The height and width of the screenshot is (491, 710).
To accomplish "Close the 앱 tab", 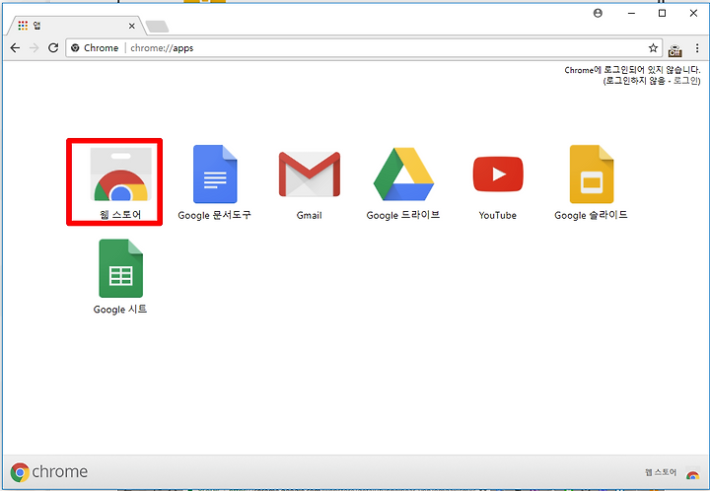I will pos(131,26).
